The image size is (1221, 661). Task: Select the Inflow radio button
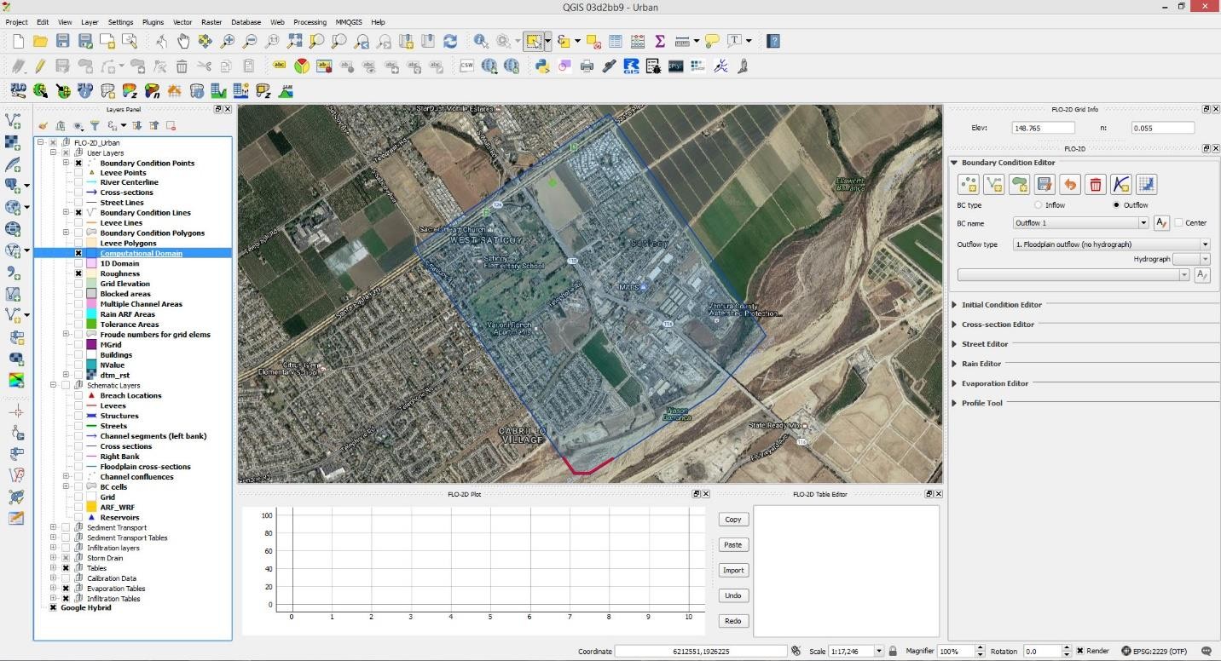coord(1038,205)
